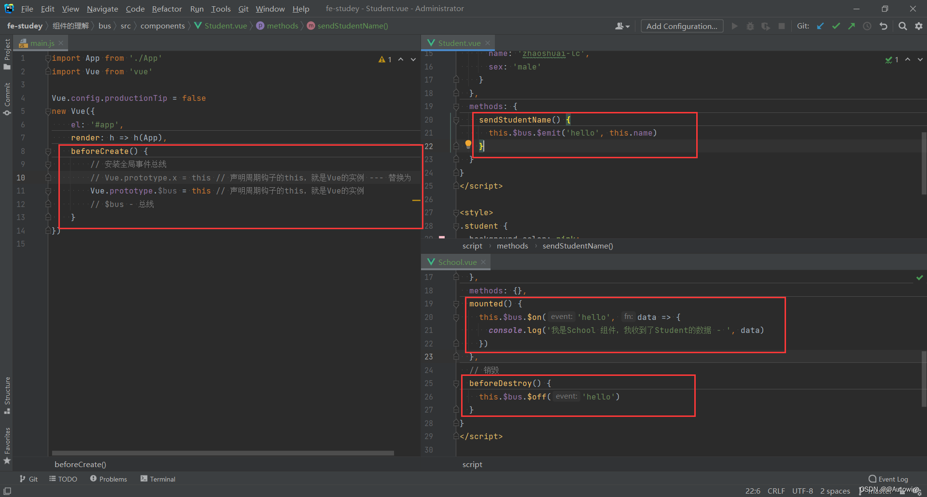Click School.vue vertical scrollbar
927x497 pixels.
pos(924,379)
